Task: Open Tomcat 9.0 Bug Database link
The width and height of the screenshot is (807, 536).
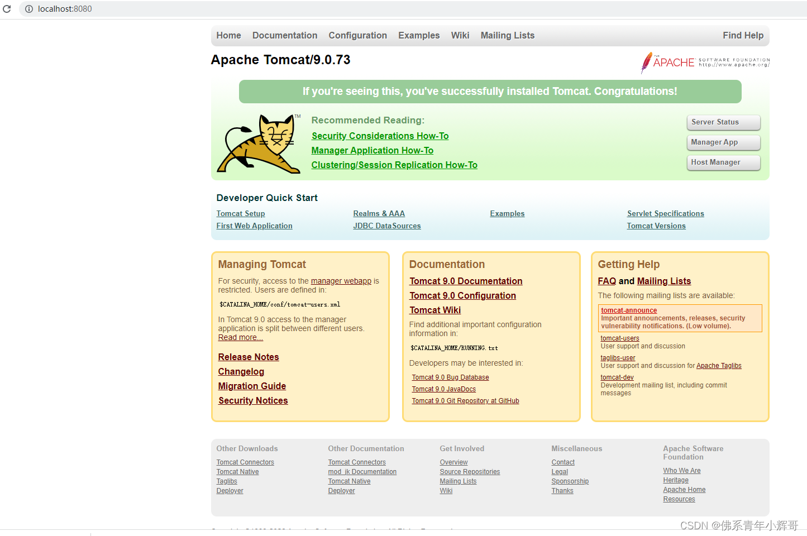Action: pyautogui.click(x=450, y=377)
